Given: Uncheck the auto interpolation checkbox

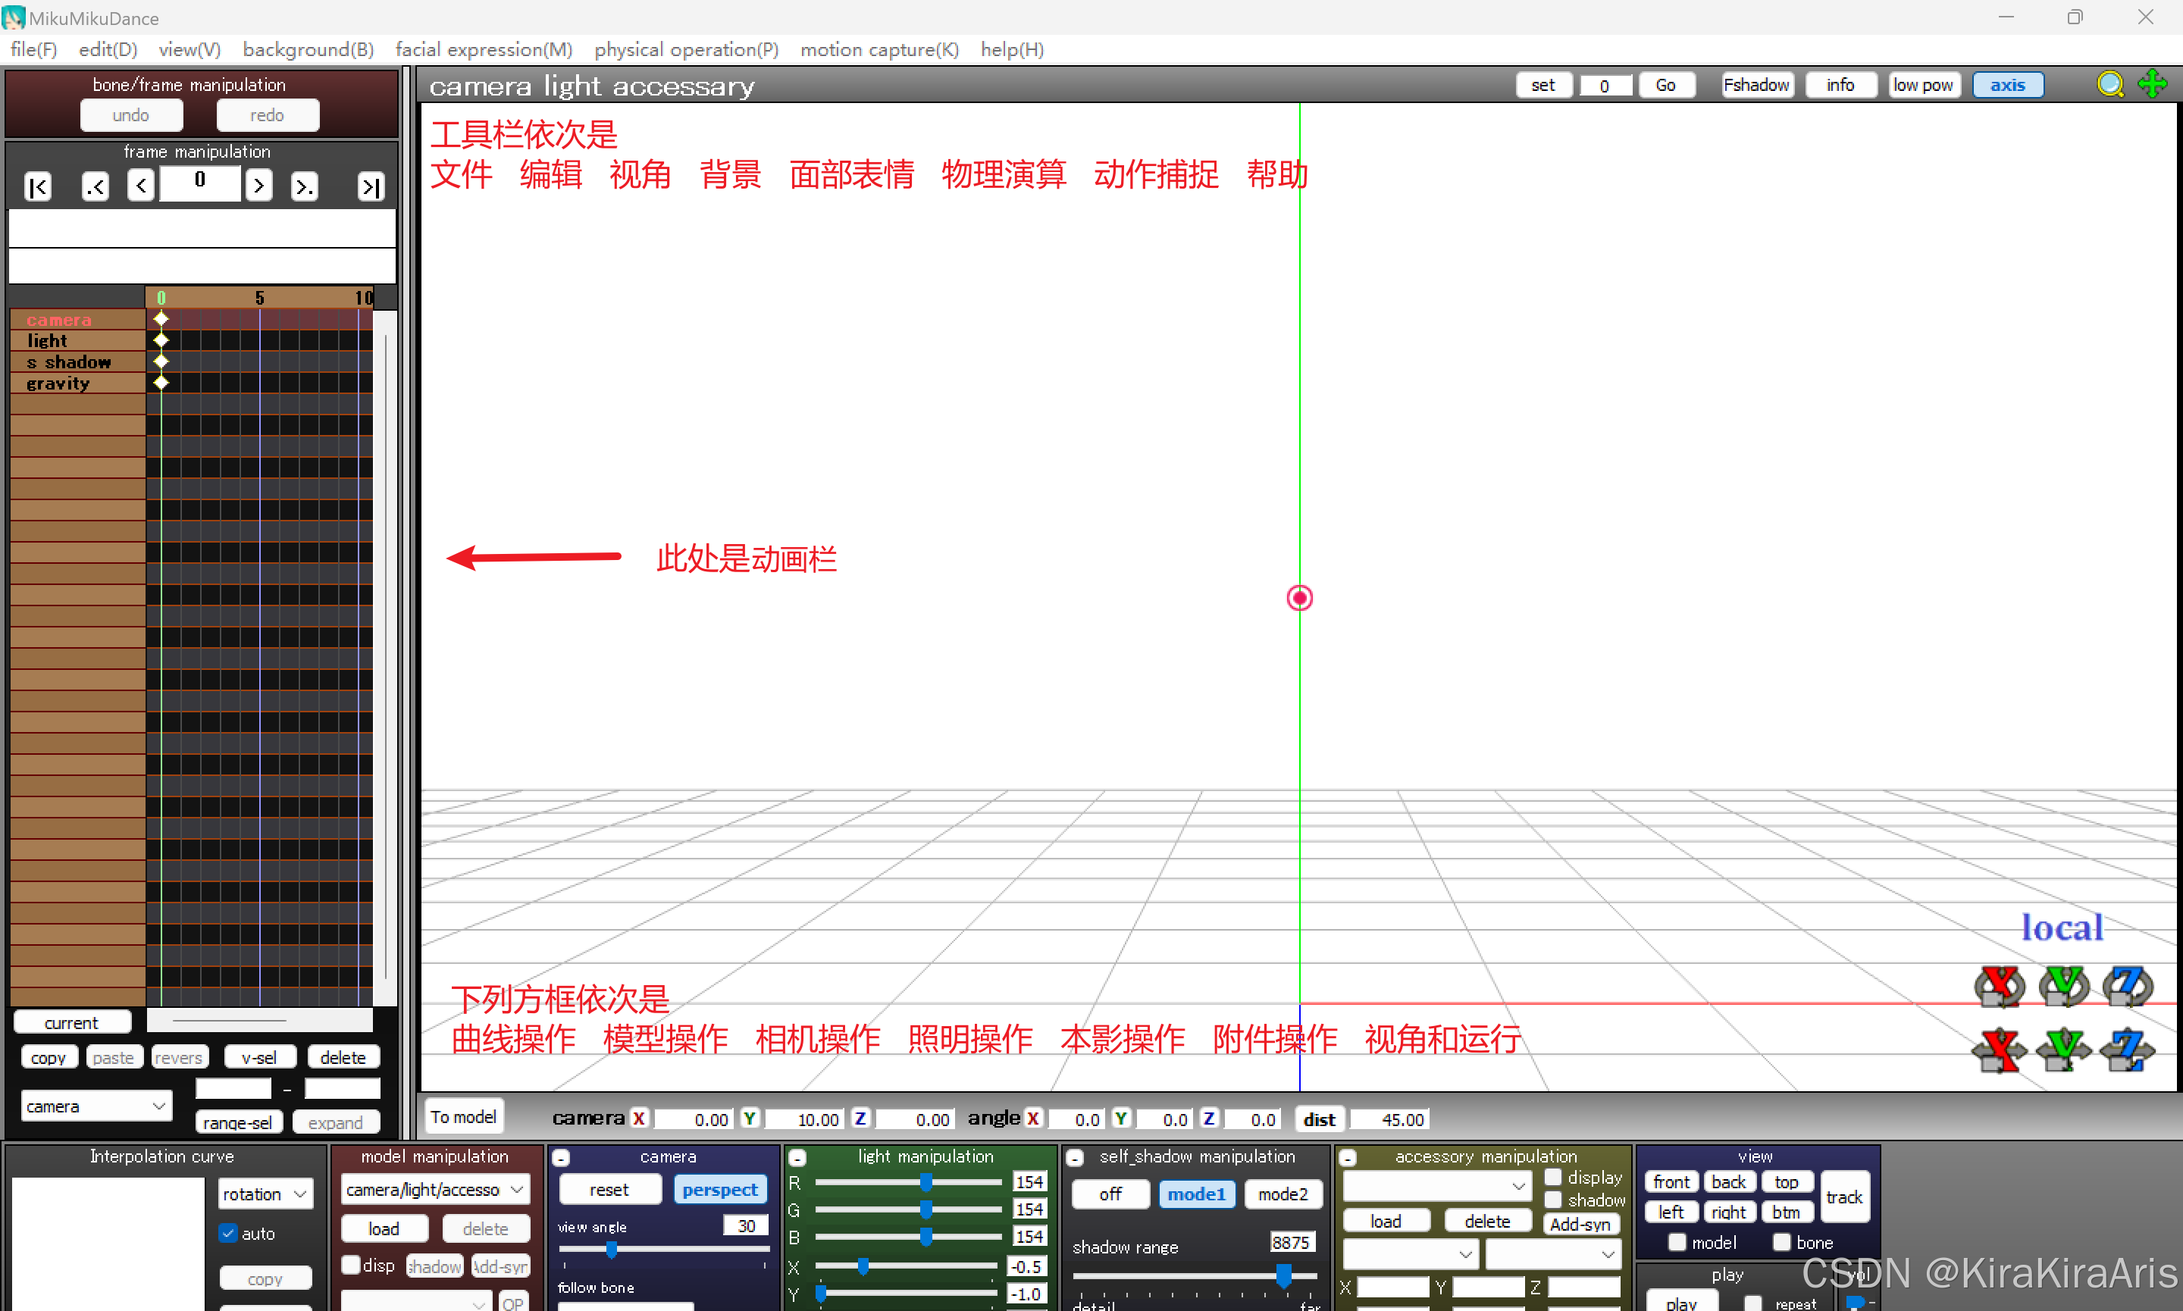Looking at the screenshot, I should [229, 1233].
